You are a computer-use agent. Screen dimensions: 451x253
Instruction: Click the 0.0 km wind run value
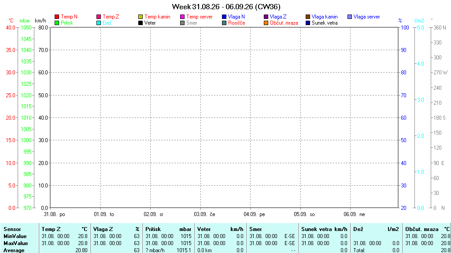click(x=204, y=250)
